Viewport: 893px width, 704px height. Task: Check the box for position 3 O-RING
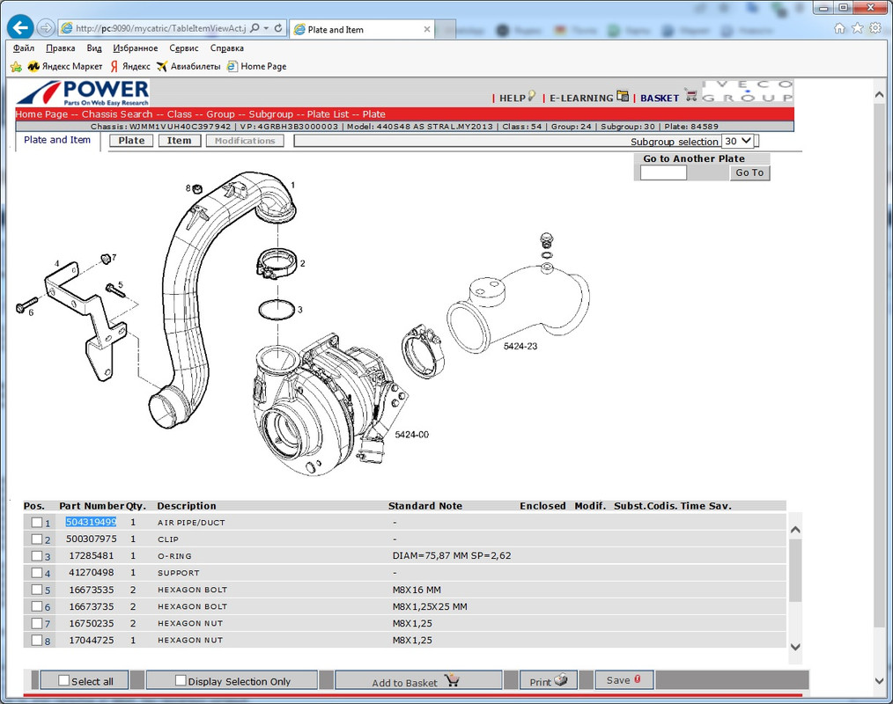pos(37,556)
